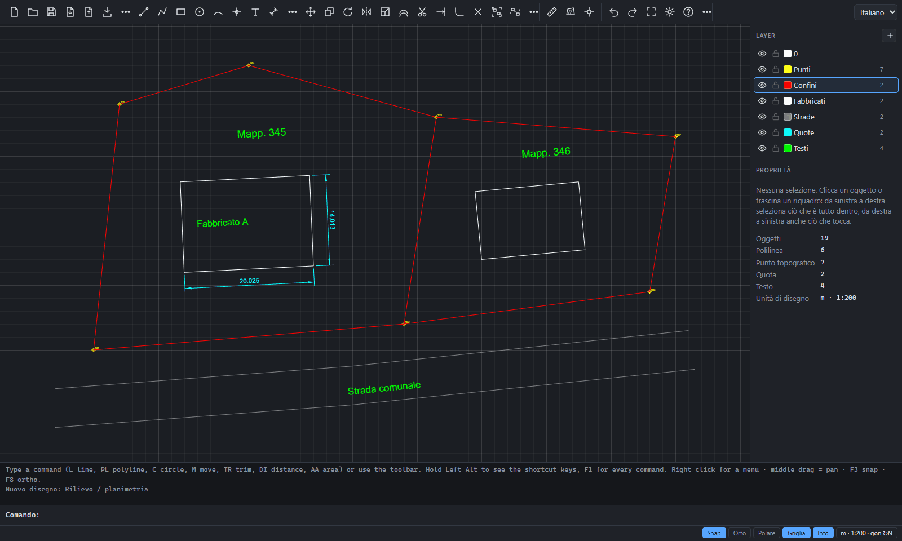Toggle the Polare tracking button
902x541 pixels.
[767, 533]
